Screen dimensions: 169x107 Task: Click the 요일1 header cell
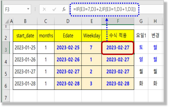click(141, 36)
